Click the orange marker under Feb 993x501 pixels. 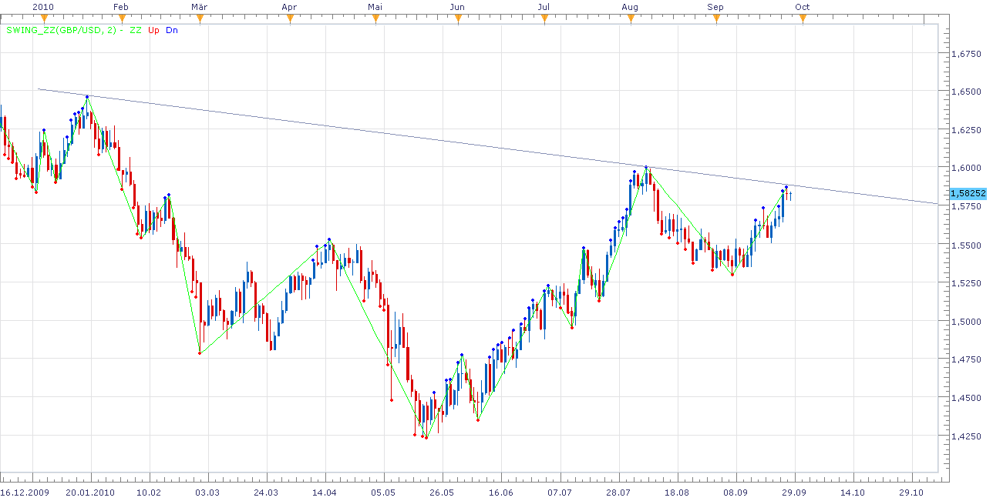pos(119,18)
